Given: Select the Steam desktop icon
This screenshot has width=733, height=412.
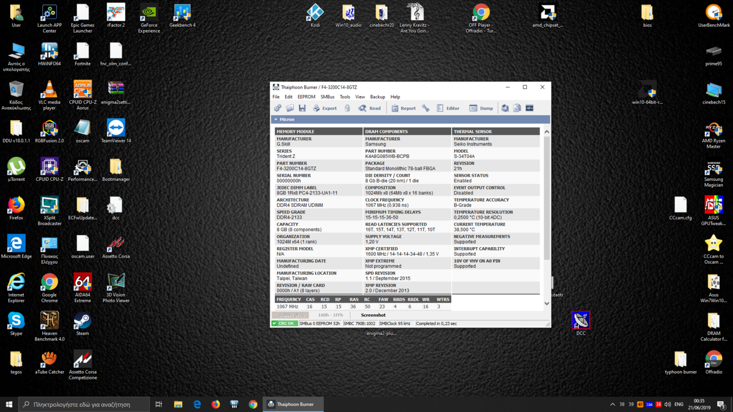Looking at the screenshot, I should click(x=82, y=323).
